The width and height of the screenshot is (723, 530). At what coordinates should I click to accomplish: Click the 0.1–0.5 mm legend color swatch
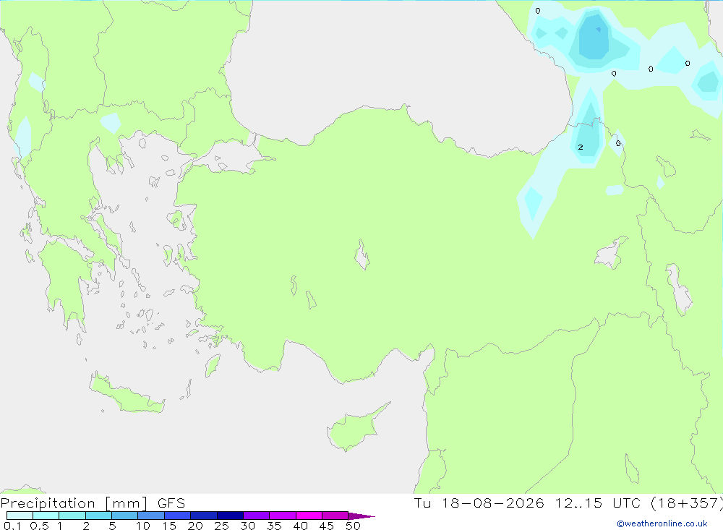pyautogui.click(x=20, y=516)
